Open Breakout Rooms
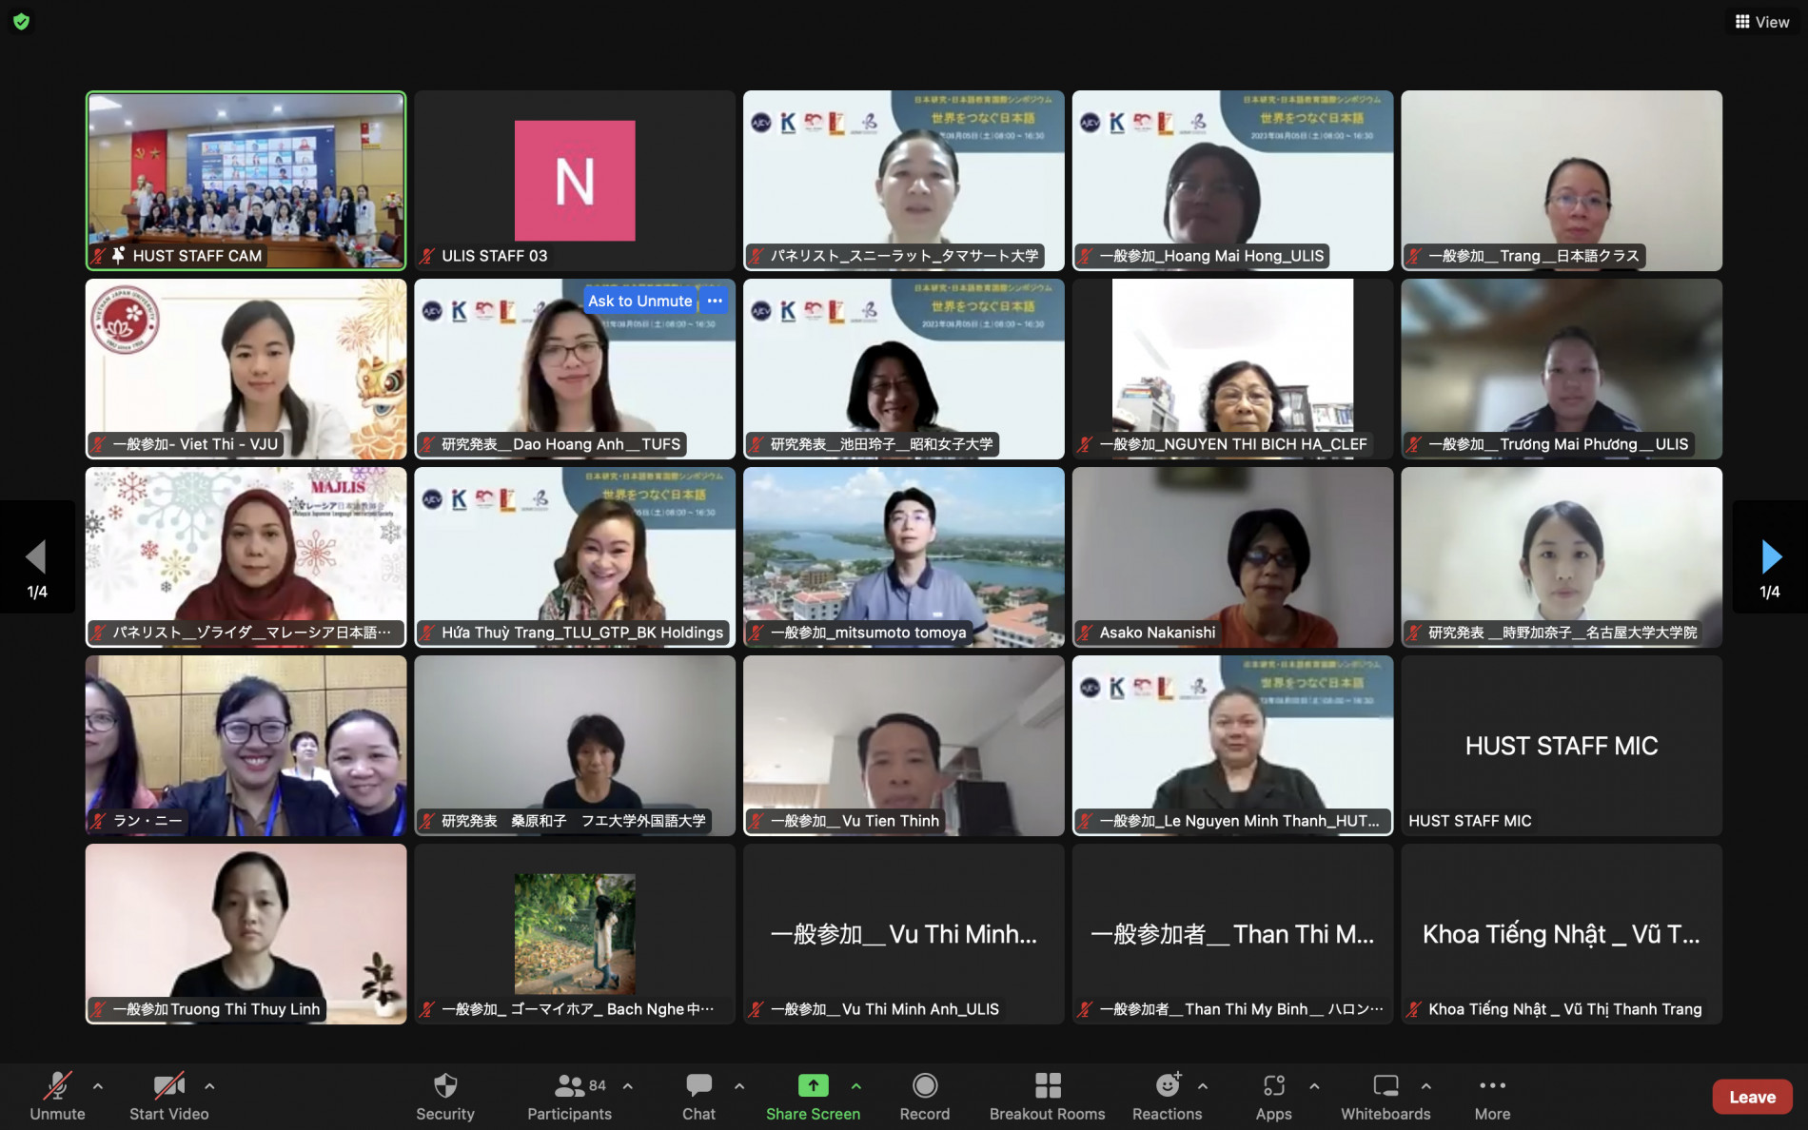 tap(1047, 1096)
